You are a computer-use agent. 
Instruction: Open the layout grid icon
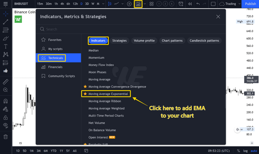152,4
